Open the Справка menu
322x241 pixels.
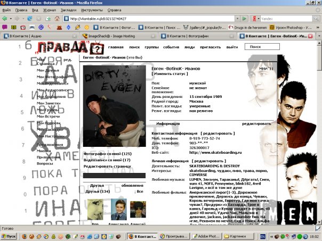(x=115, y=10)
